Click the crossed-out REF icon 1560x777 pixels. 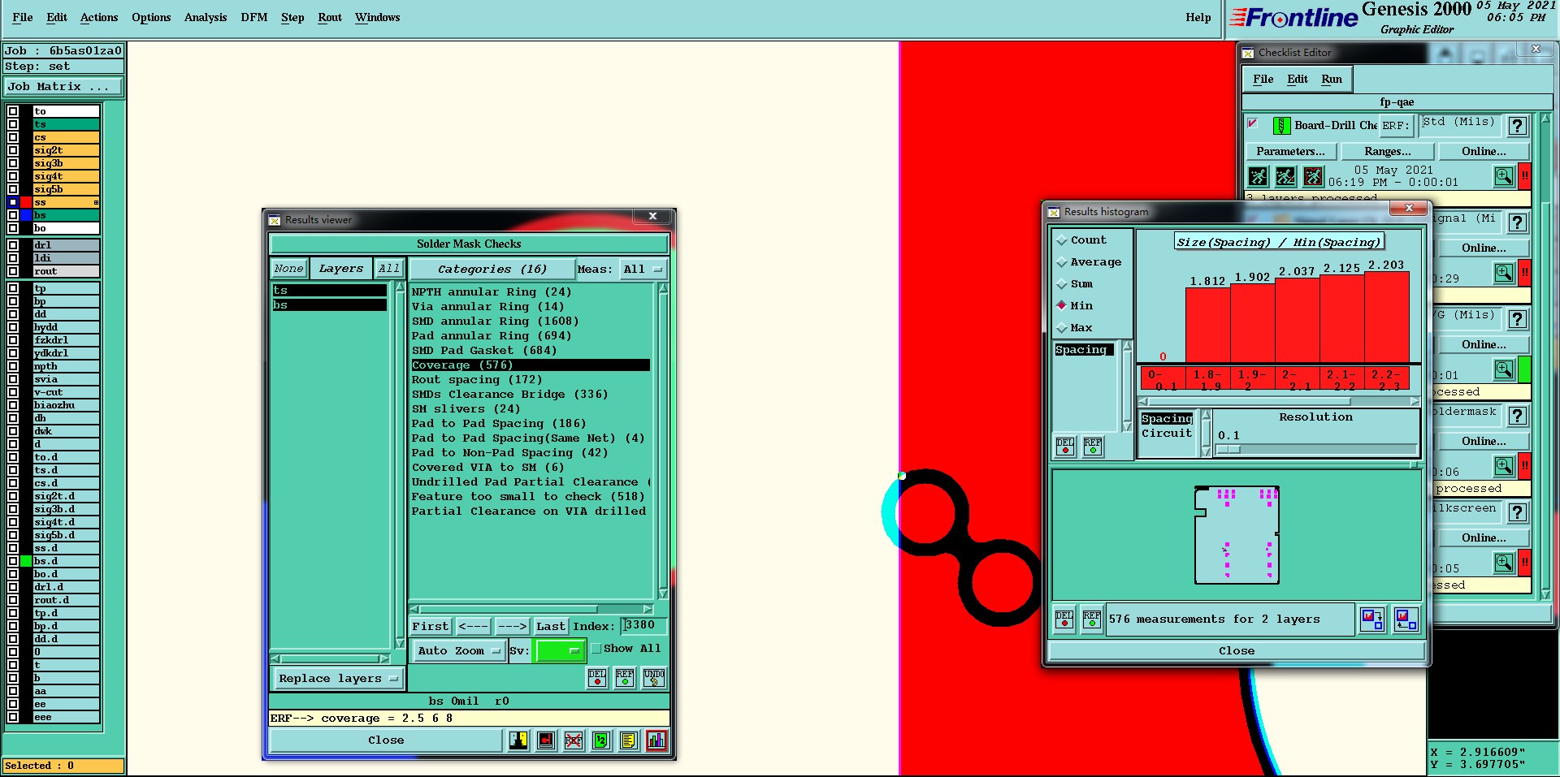pos(574,740)
